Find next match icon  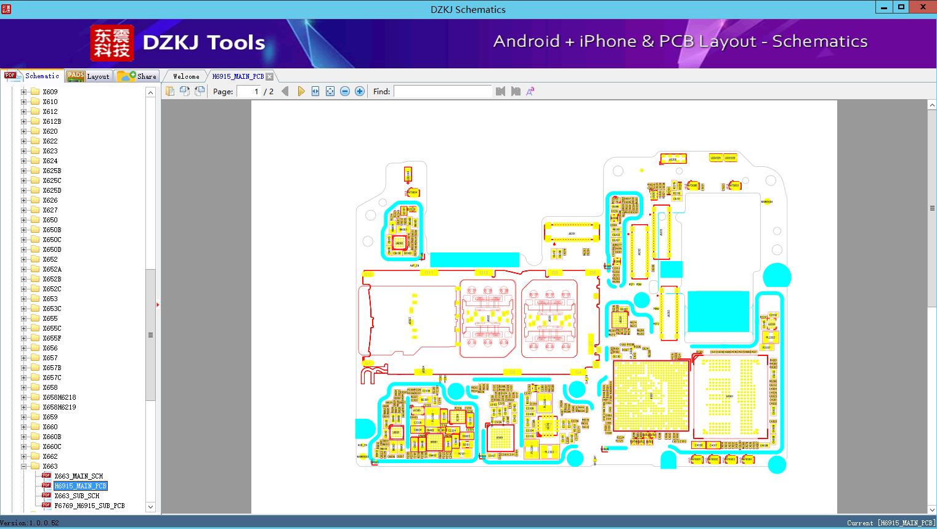(x=516, y=91)
